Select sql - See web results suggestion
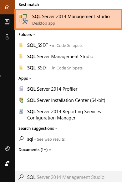This screenshot has height=182, width=122. pos(68,139)
